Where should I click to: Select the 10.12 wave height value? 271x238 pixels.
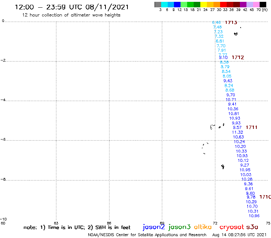(x=243, y=160)
